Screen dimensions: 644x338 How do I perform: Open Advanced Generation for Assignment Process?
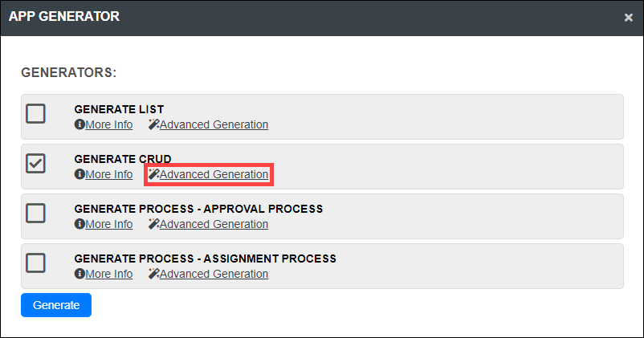[214, 275]
